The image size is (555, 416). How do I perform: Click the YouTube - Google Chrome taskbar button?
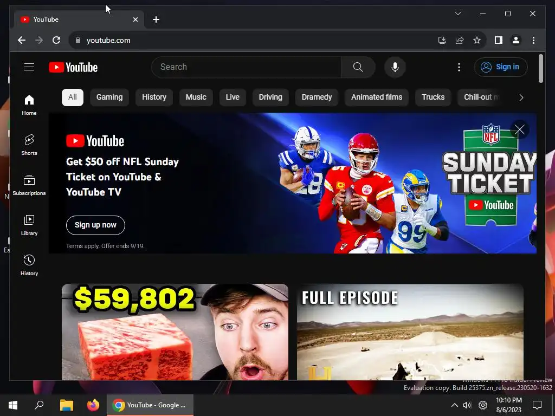pyautogui.click(x=150, y=405)
